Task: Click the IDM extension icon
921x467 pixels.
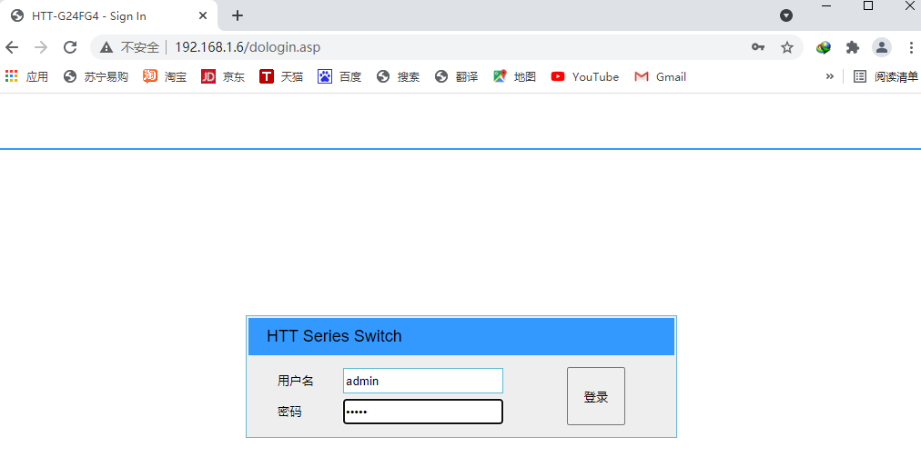Action: coord(824,47)
